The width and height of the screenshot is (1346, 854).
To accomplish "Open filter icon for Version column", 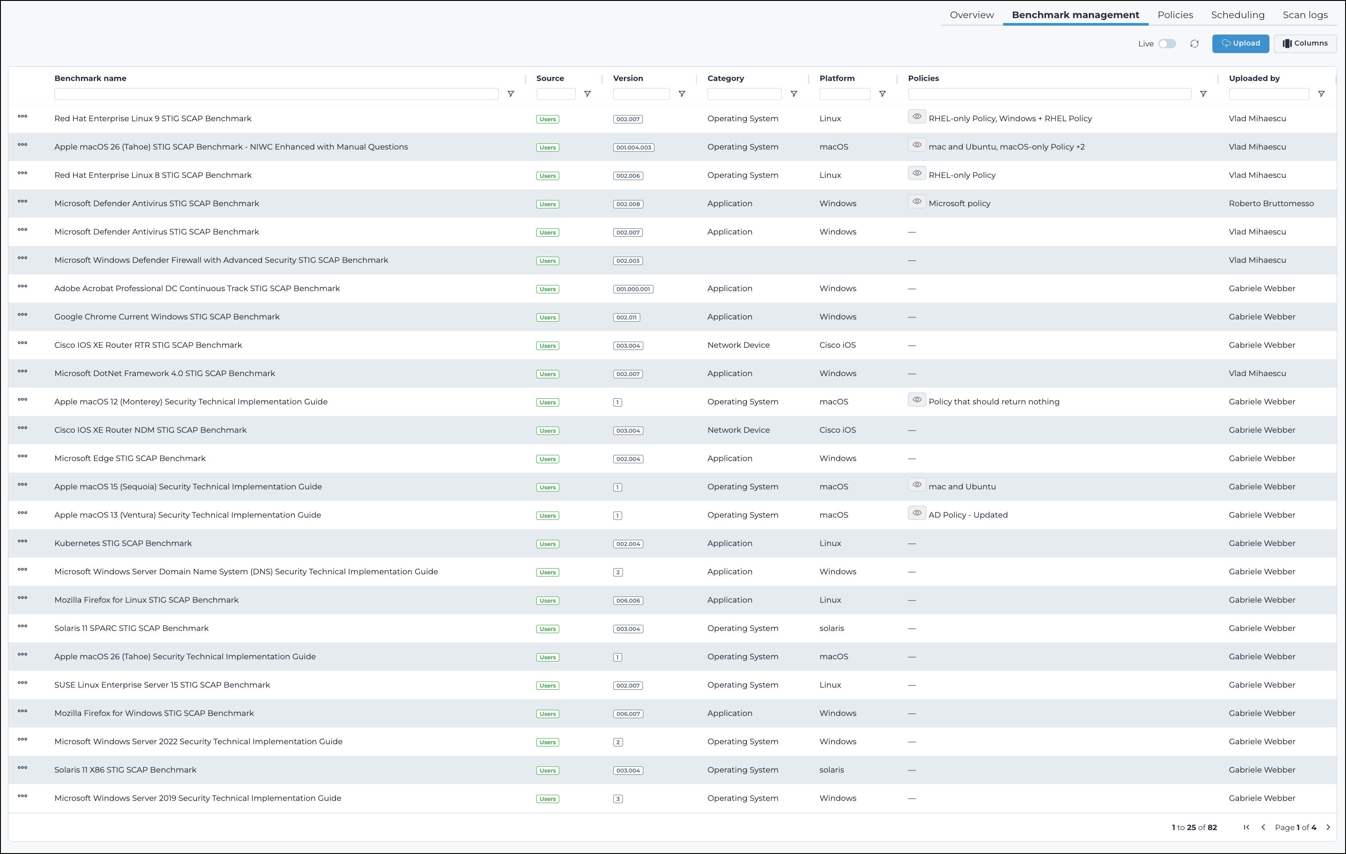I will (681, 94).
